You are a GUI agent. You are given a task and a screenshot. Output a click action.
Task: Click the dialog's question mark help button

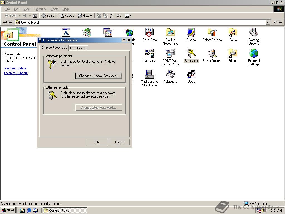[x=124, y=40]
